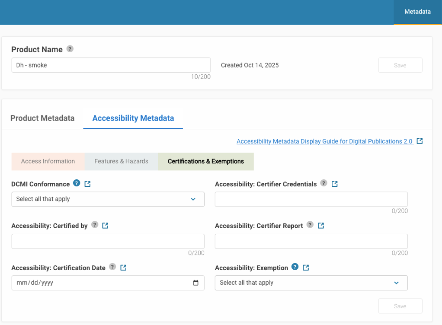Open Certifier Report external link icon
The height and width of the screenshot is (325, 442).
click(x=321, y=226)
